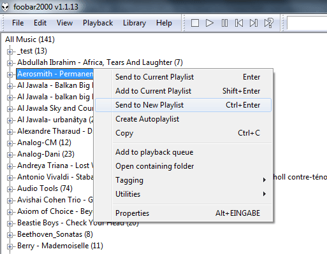This screenshot has height=254, width=327.
Task: Open the Edit menu
Action: point(40,23)
